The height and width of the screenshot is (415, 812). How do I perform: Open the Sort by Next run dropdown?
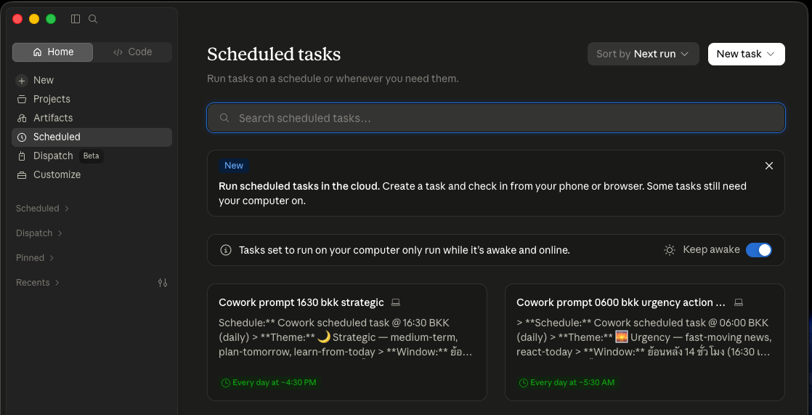pyautogui.click(x=643, y=54)
